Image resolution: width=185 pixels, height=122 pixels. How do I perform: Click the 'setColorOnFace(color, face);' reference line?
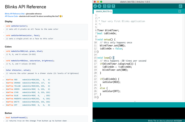(23, 35)
